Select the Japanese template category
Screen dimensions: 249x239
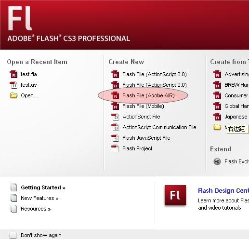click(236, 117)
